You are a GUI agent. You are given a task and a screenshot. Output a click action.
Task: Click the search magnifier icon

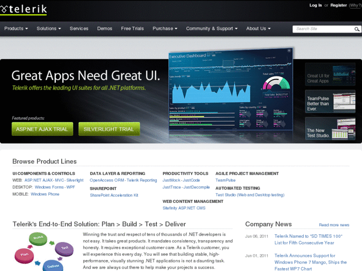(x=357, y=29)
